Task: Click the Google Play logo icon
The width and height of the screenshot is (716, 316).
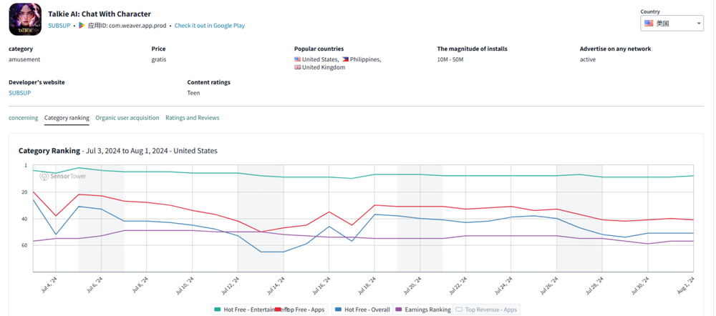Action: (x=82, y=26)
